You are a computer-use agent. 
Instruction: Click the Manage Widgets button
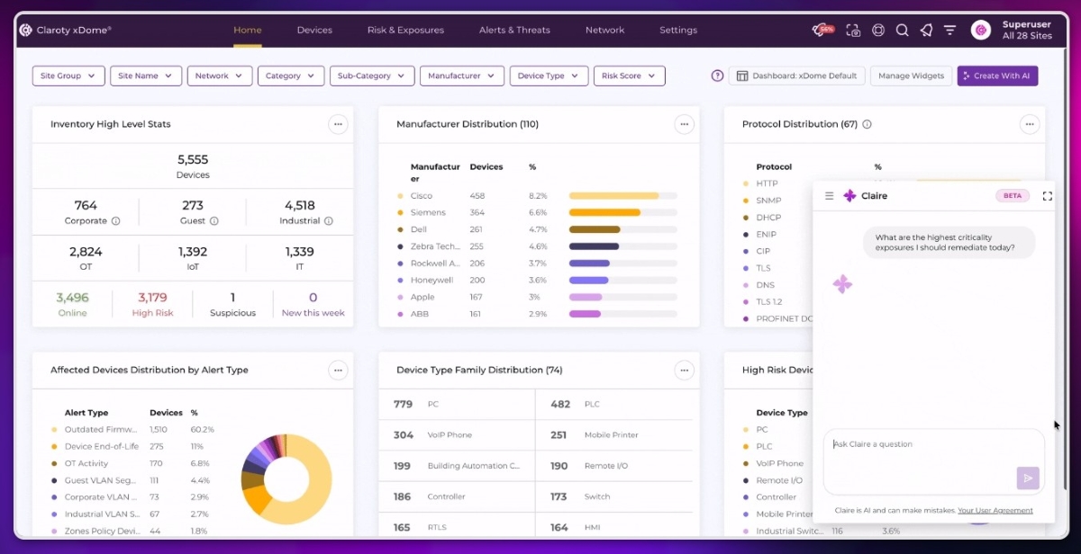point(911,76)
